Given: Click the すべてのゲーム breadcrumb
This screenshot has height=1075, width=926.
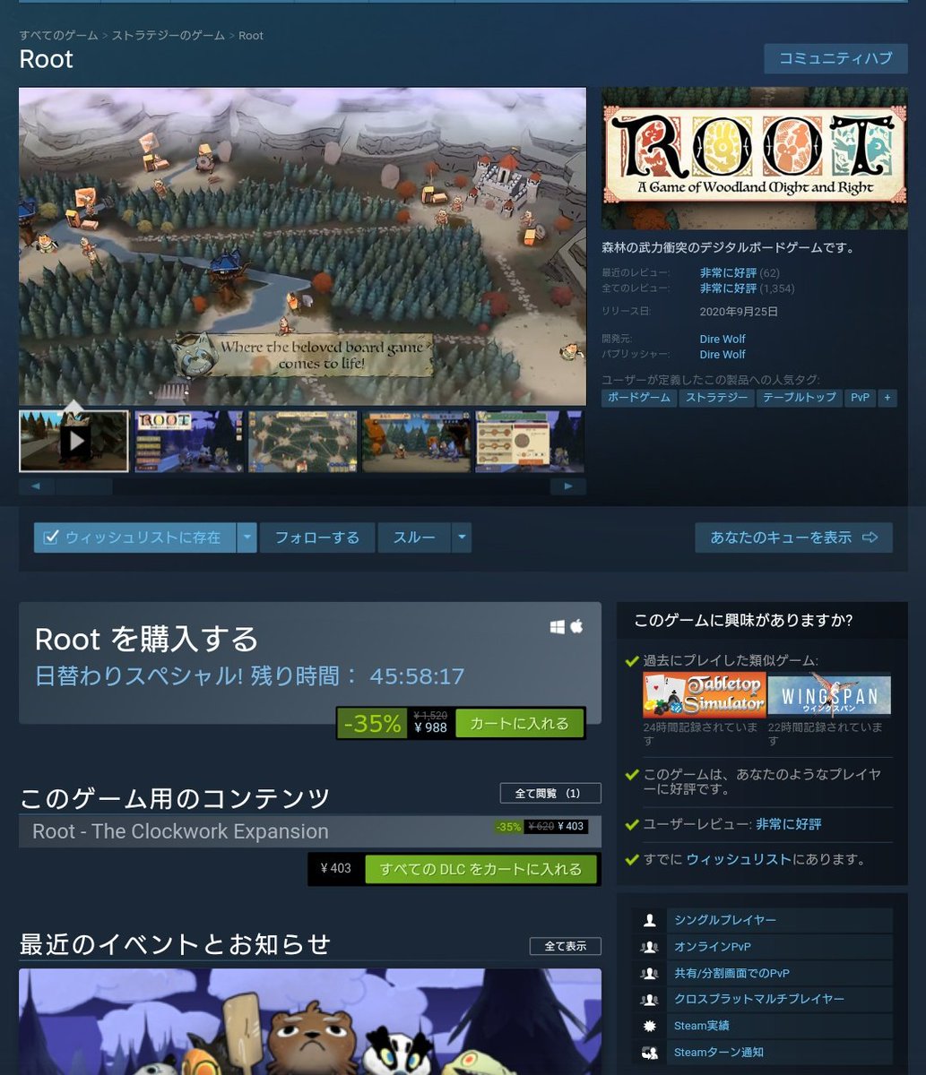Looking at the screenshot, I should coord(59,36).
